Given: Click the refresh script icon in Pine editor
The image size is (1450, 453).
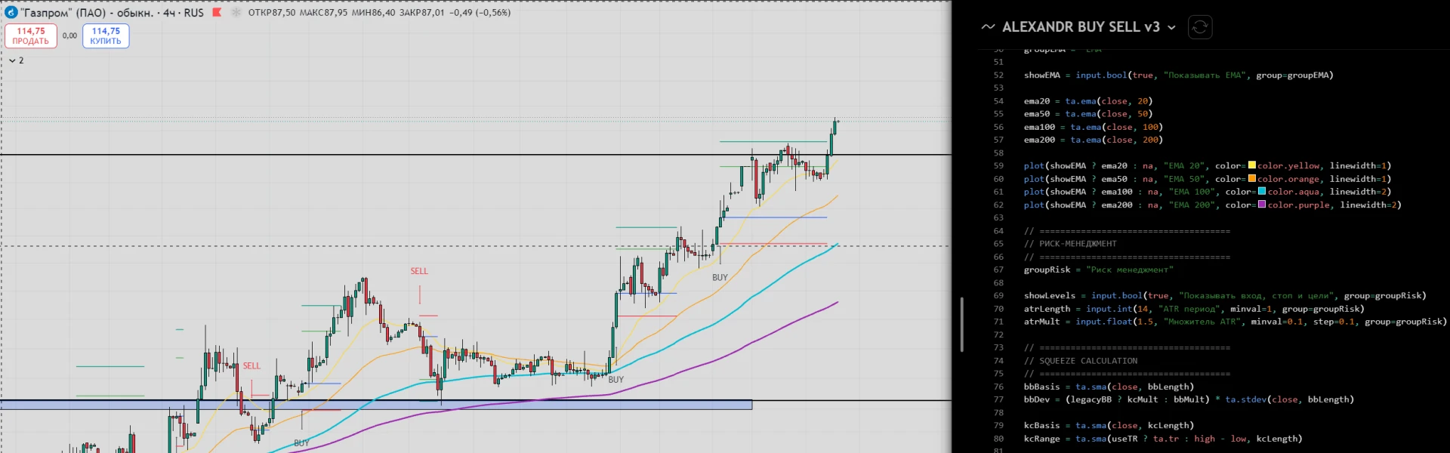Looking at the screenshot, I should [x=1200, y=27].
